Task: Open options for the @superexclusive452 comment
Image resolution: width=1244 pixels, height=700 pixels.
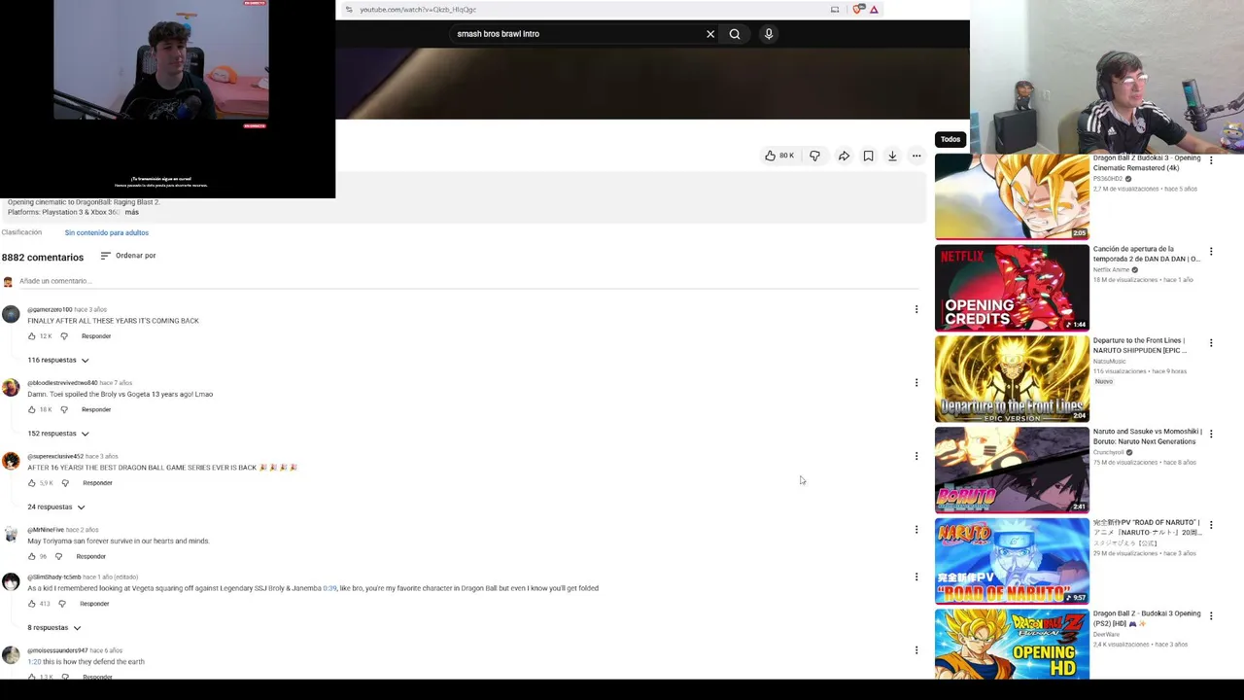Action: tap(916, 456)
